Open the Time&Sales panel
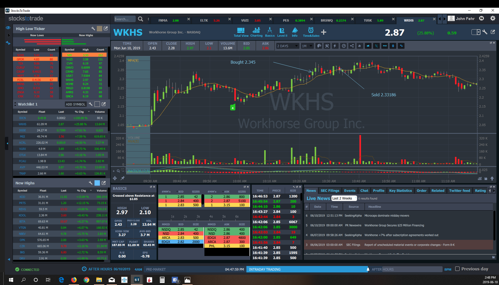Viewport: 499px width, 285px height. tap(311, 32)
